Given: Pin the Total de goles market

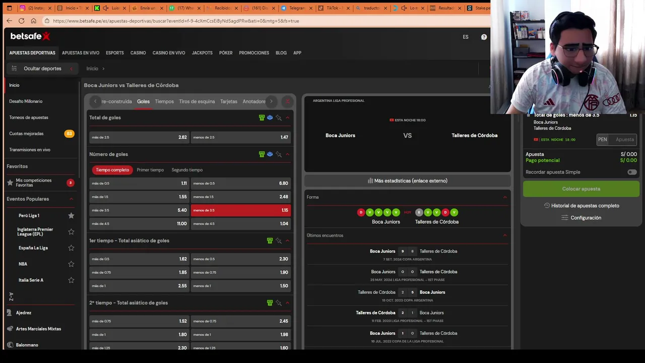Looking at the screenshot, I should (279, 117).
